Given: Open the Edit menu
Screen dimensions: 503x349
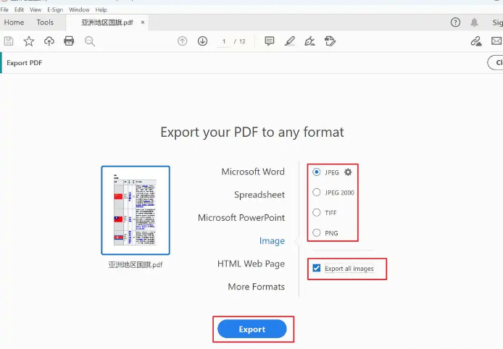Looking at the screenshot, I should [x=19, y=9].
